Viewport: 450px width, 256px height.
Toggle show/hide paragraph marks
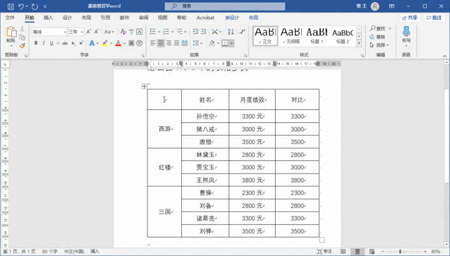click(x=242, y=32)
